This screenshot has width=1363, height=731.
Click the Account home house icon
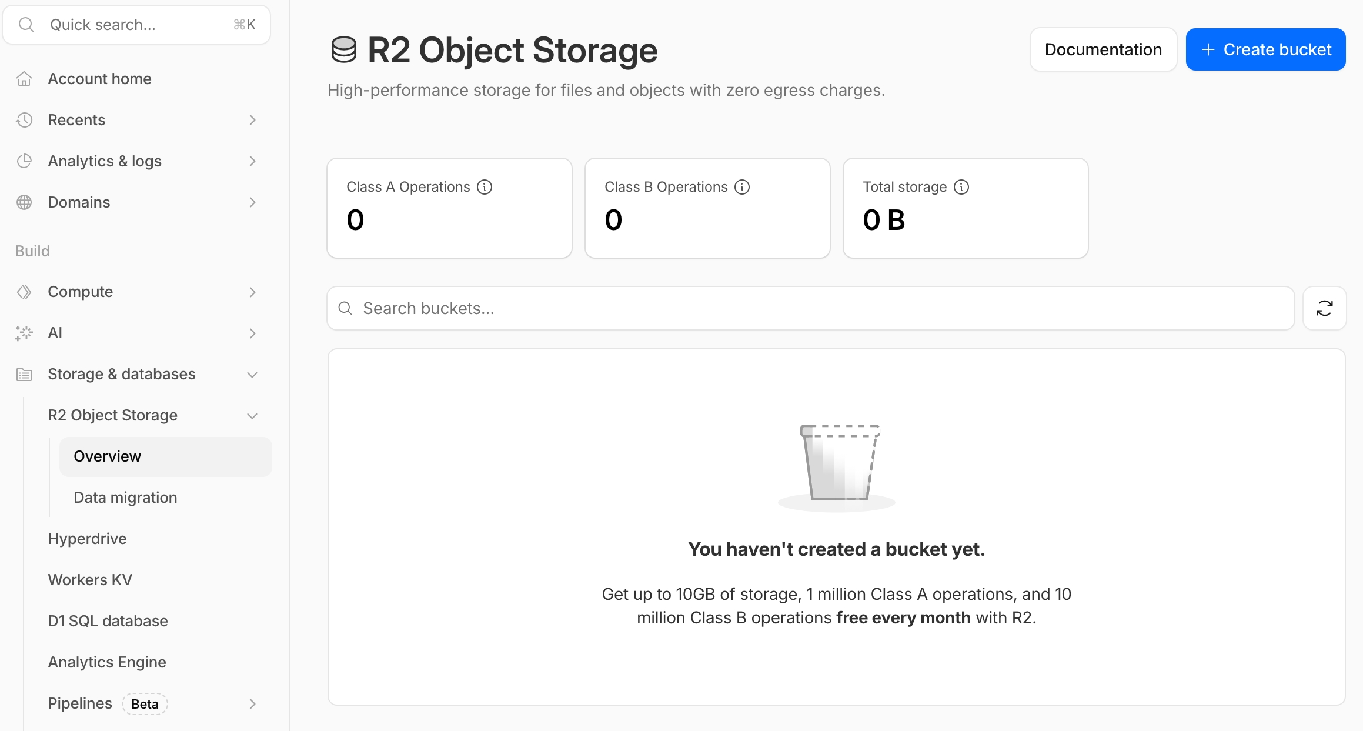(24, 79)
